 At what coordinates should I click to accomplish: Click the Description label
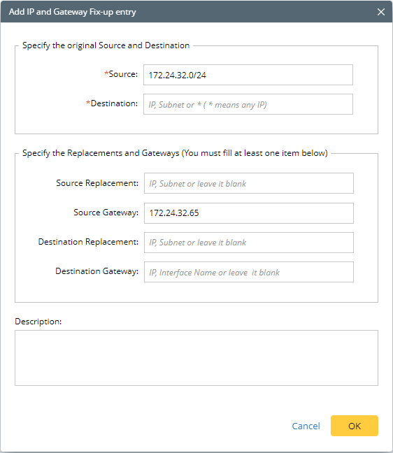[38, 322]
